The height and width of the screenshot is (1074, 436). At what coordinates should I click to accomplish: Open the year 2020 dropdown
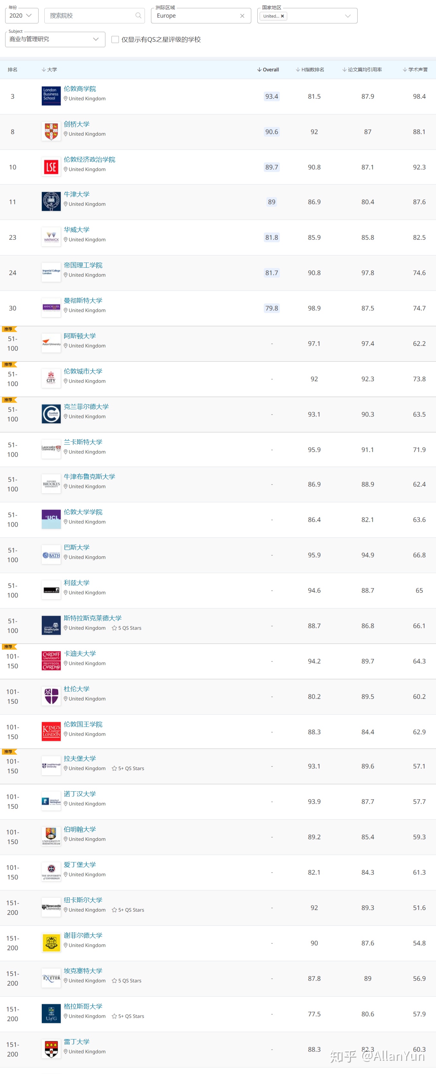coord(22,15)
